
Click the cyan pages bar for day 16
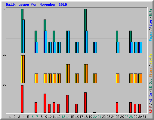click(78, 47)
